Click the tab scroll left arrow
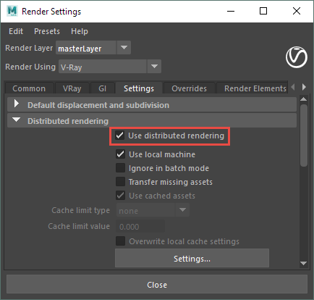The height and width of the screenshot is (300, 314). pyautogui.click(x=293, y=87)
